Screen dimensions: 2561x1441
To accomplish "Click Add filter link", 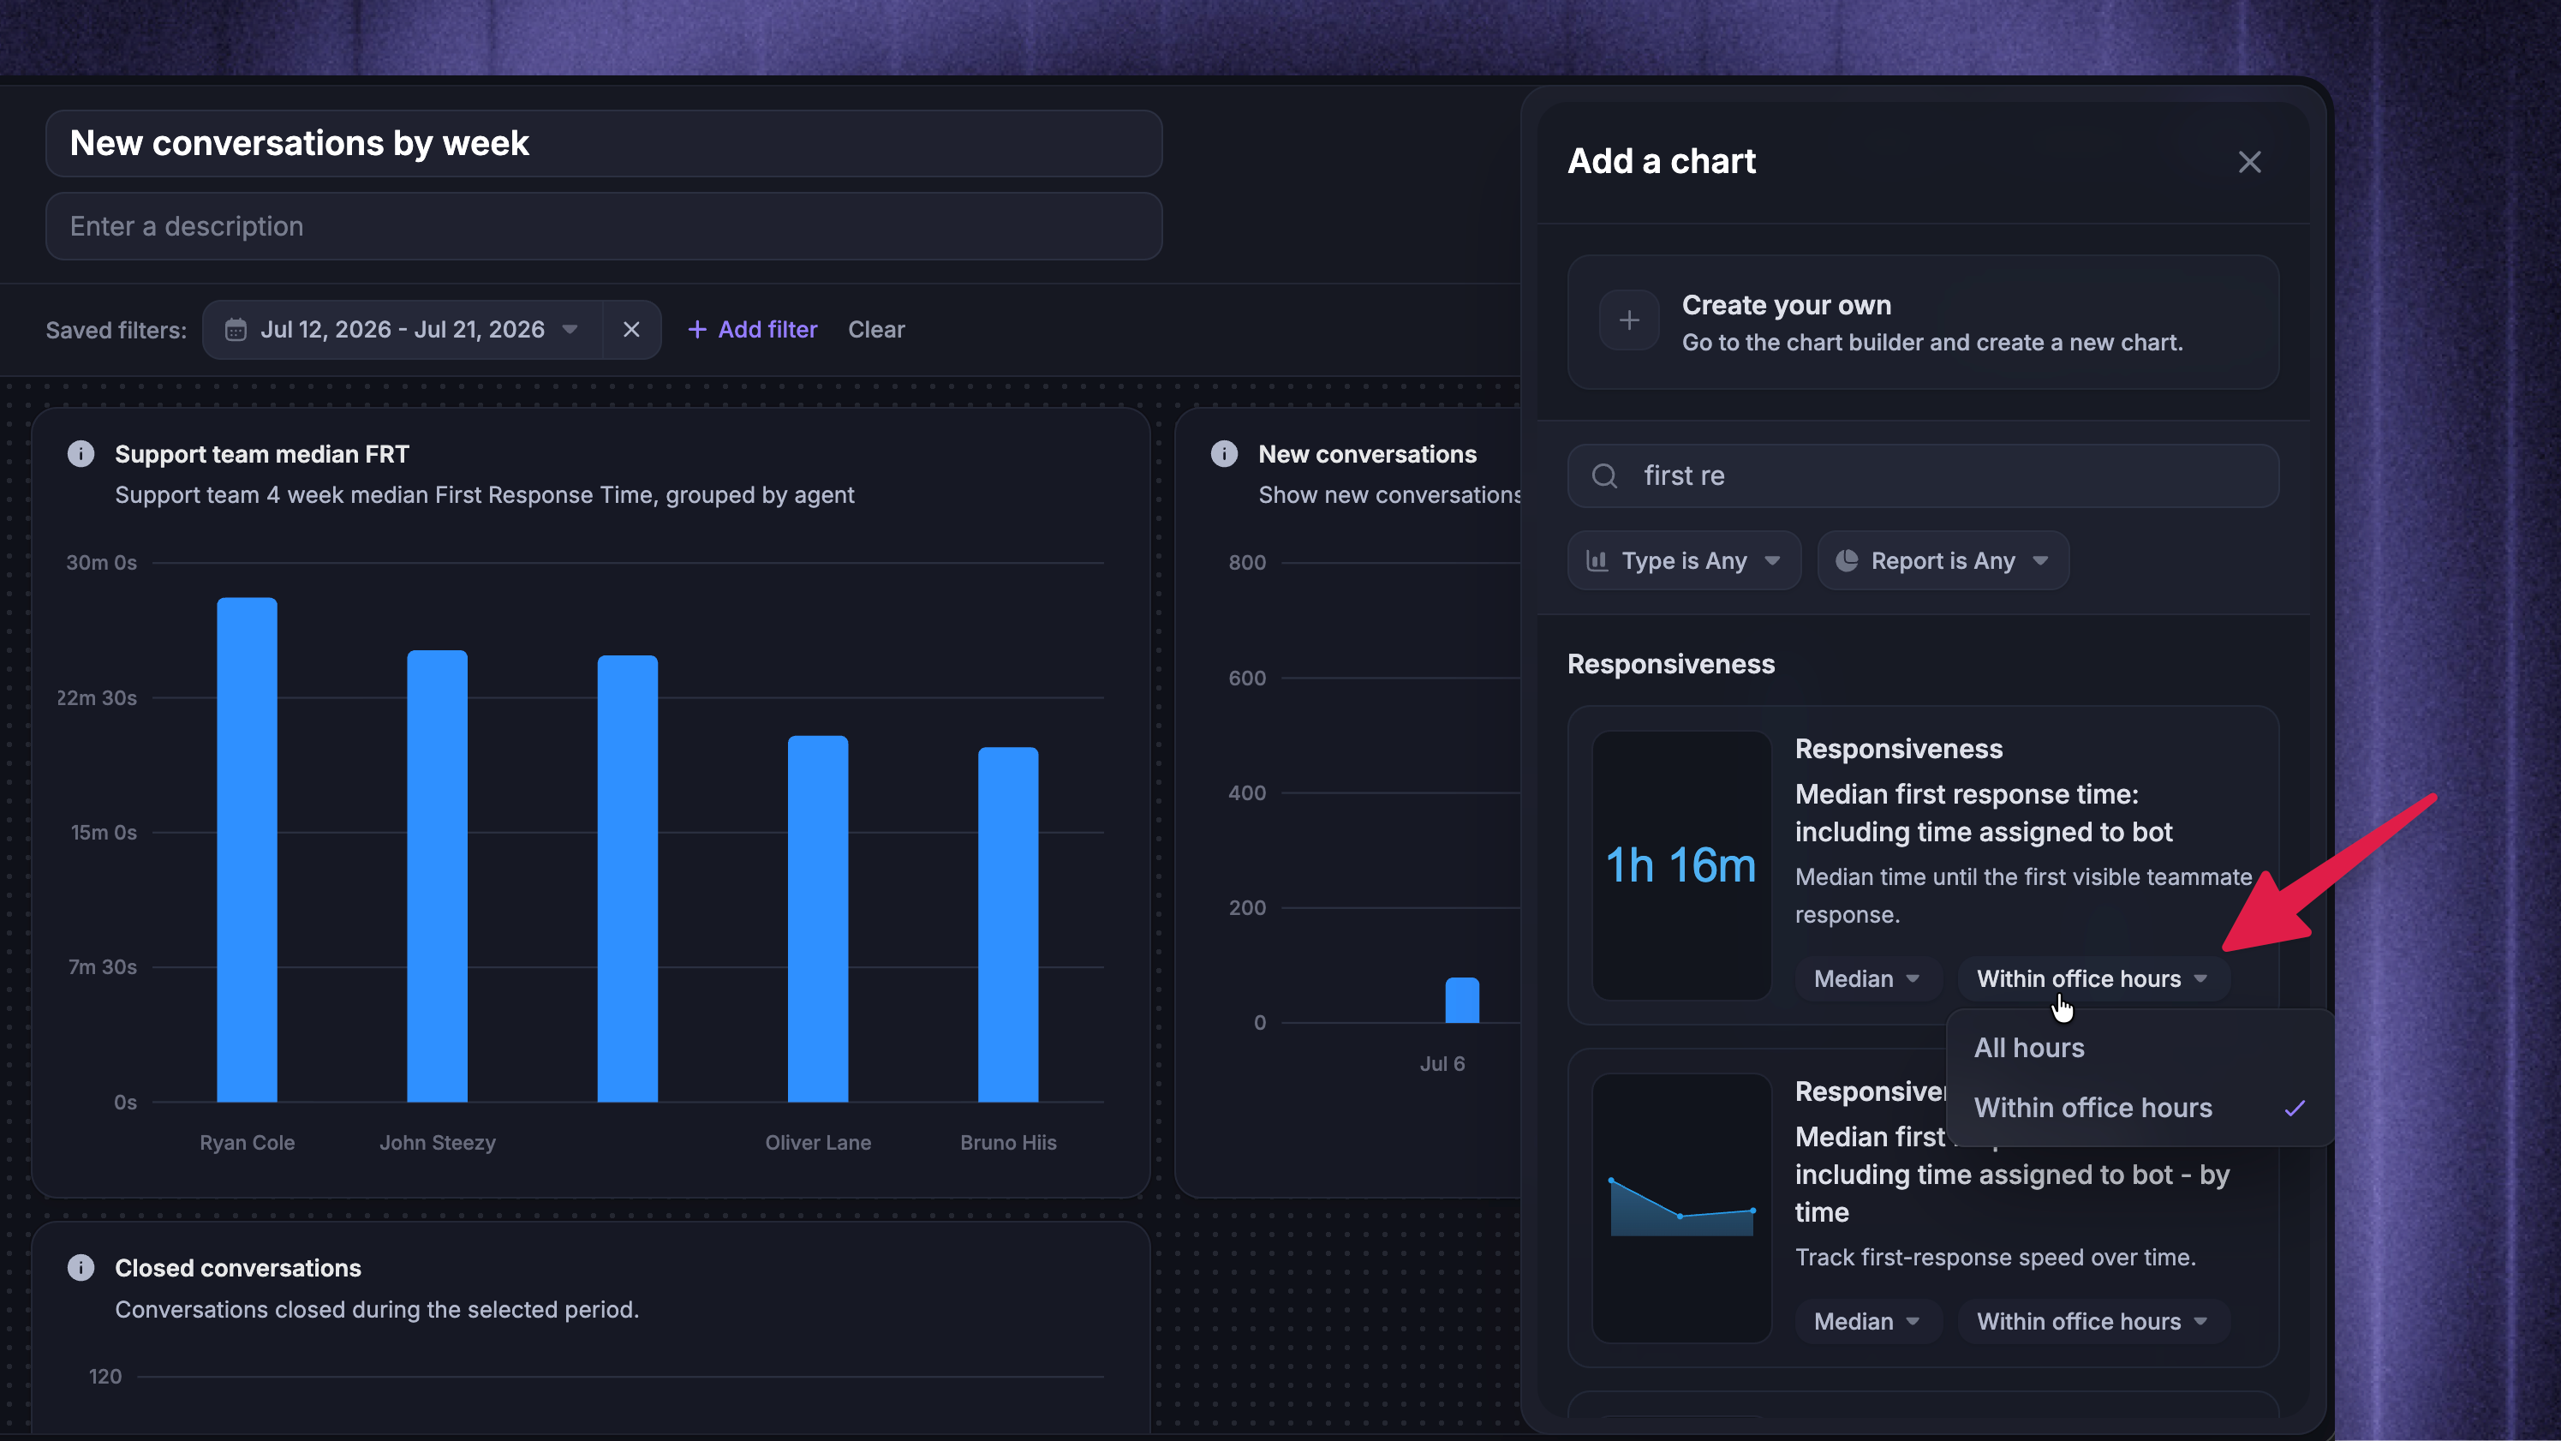I will pos(753,329).
